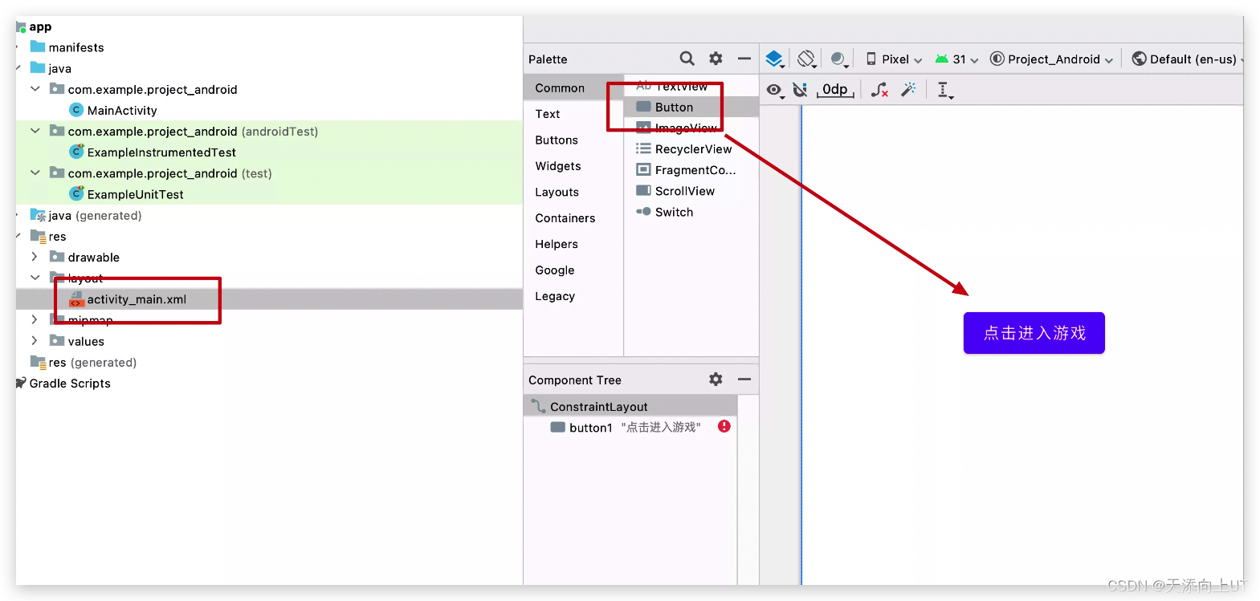Viewport: 1260px width, 601px height.
Task: Pick ScrollView widget in palette
Action: tap(691, 191)
